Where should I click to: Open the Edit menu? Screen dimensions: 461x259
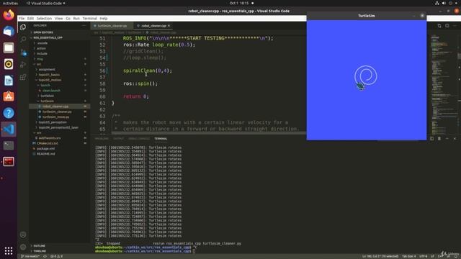(30, 18)
